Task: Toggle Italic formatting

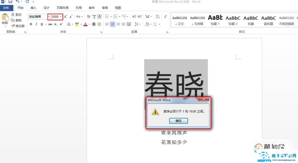Action: pos(36,24)
